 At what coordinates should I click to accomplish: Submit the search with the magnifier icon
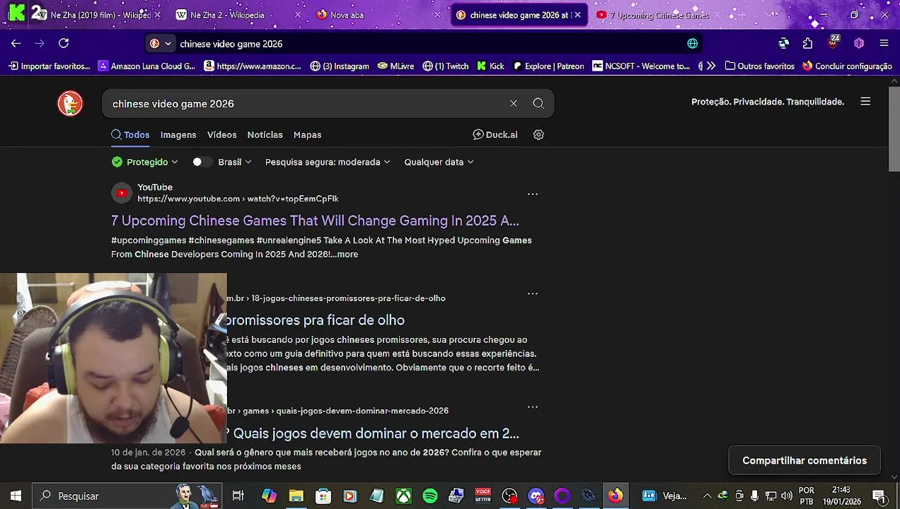[538, 103]
